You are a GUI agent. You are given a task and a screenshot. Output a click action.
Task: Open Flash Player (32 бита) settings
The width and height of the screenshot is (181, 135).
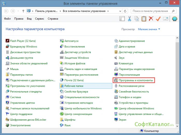23,41
